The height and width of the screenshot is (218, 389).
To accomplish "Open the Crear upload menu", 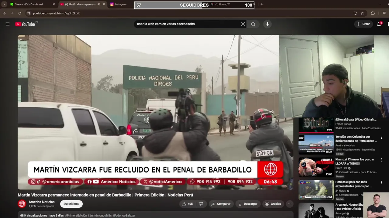I will [363, 24].
